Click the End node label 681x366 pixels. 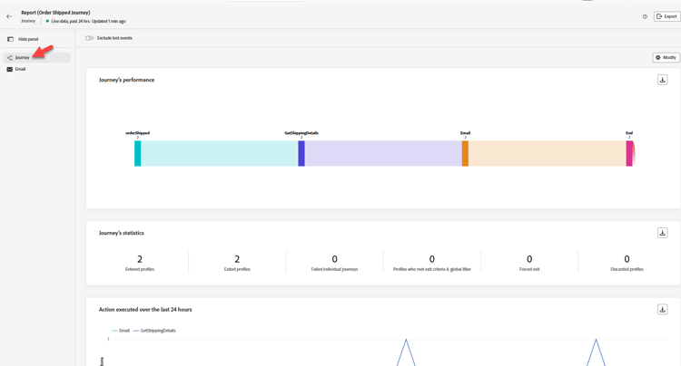point(629,133)
